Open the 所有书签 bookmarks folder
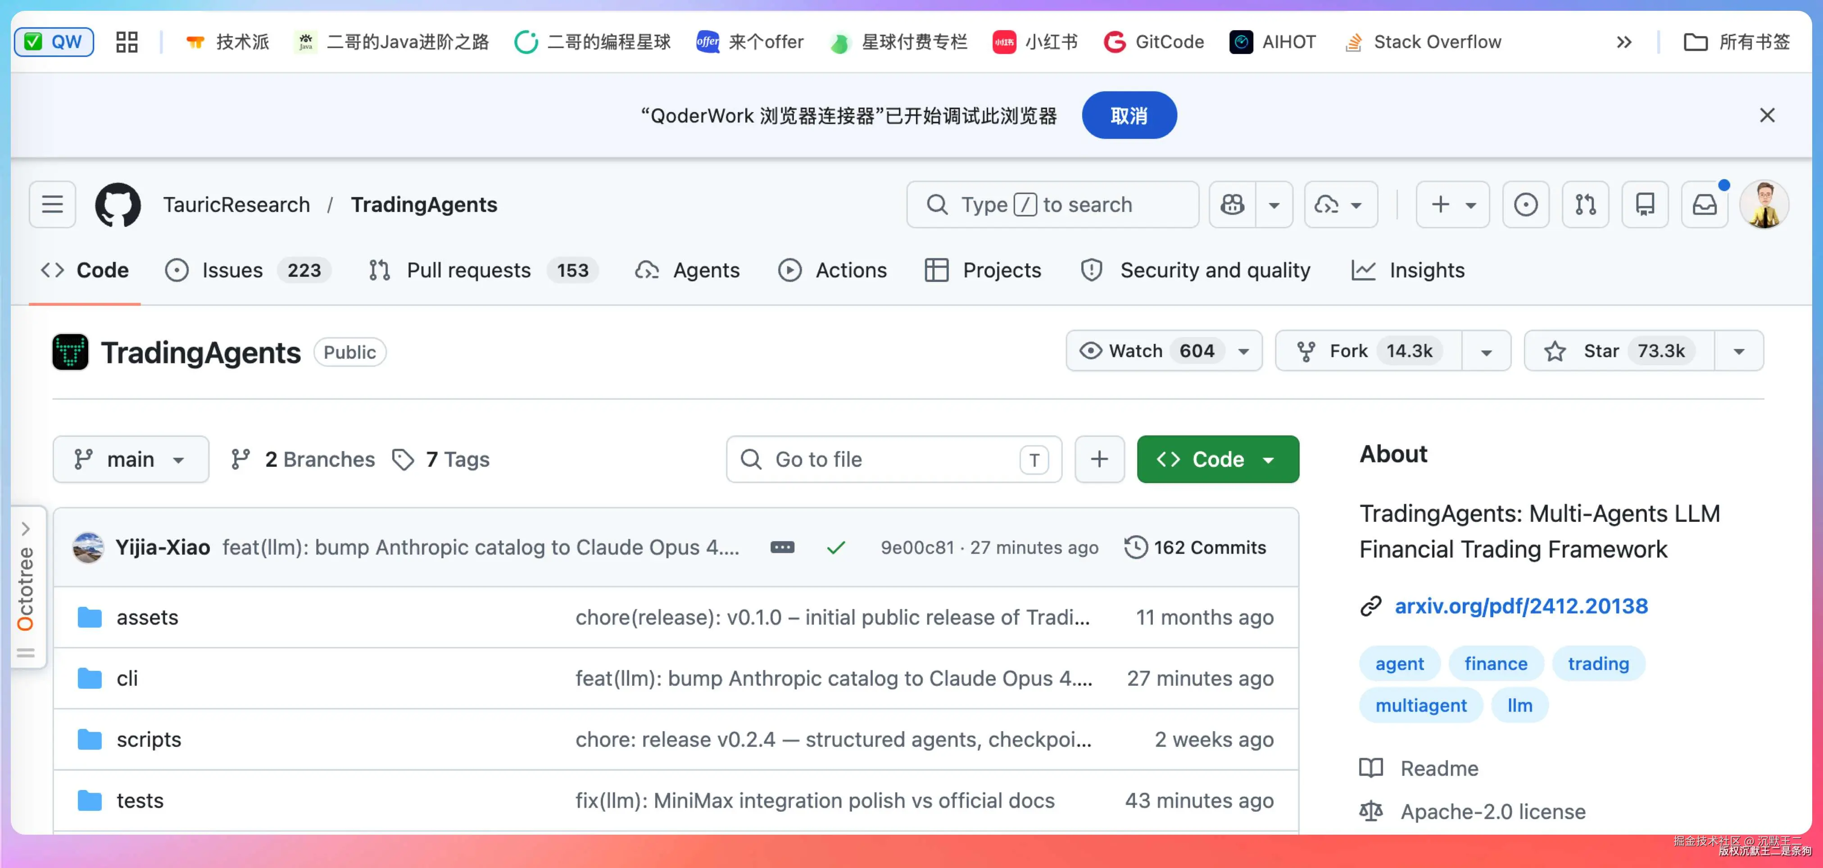The image size is (1823, 868). click(x=1737, y=42)
